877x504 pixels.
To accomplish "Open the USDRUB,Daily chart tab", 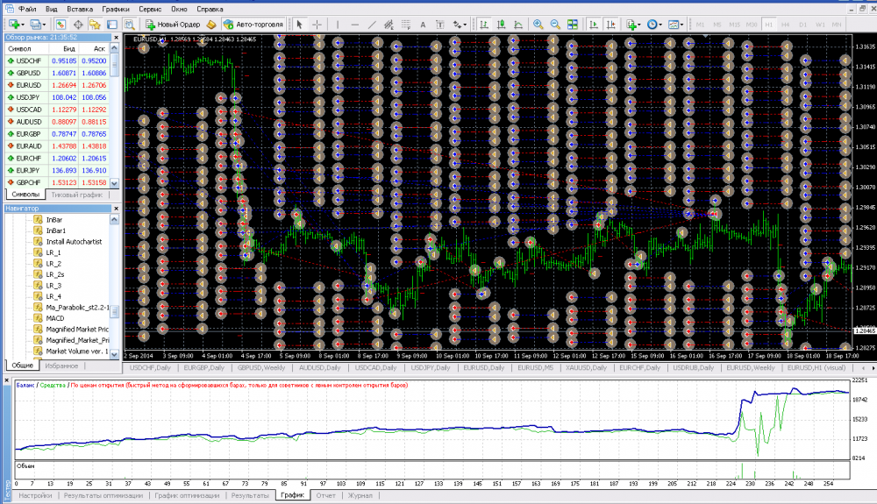I will [x=694, y=368].
